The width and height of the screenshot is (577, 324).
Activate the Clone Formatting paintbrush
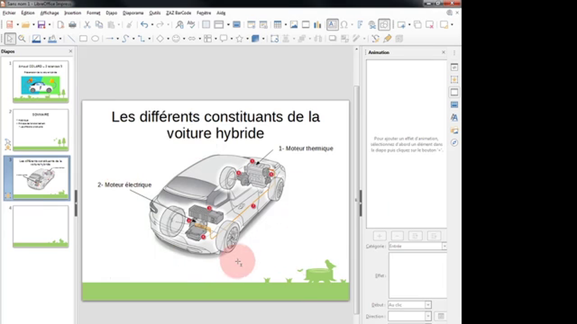pos(130,25)
